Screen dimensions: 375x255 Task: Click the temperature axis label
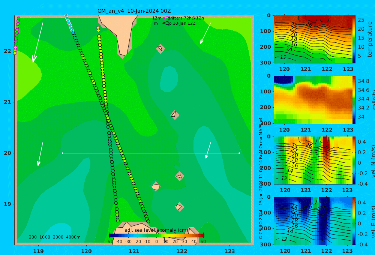click(x=370, y=39)
